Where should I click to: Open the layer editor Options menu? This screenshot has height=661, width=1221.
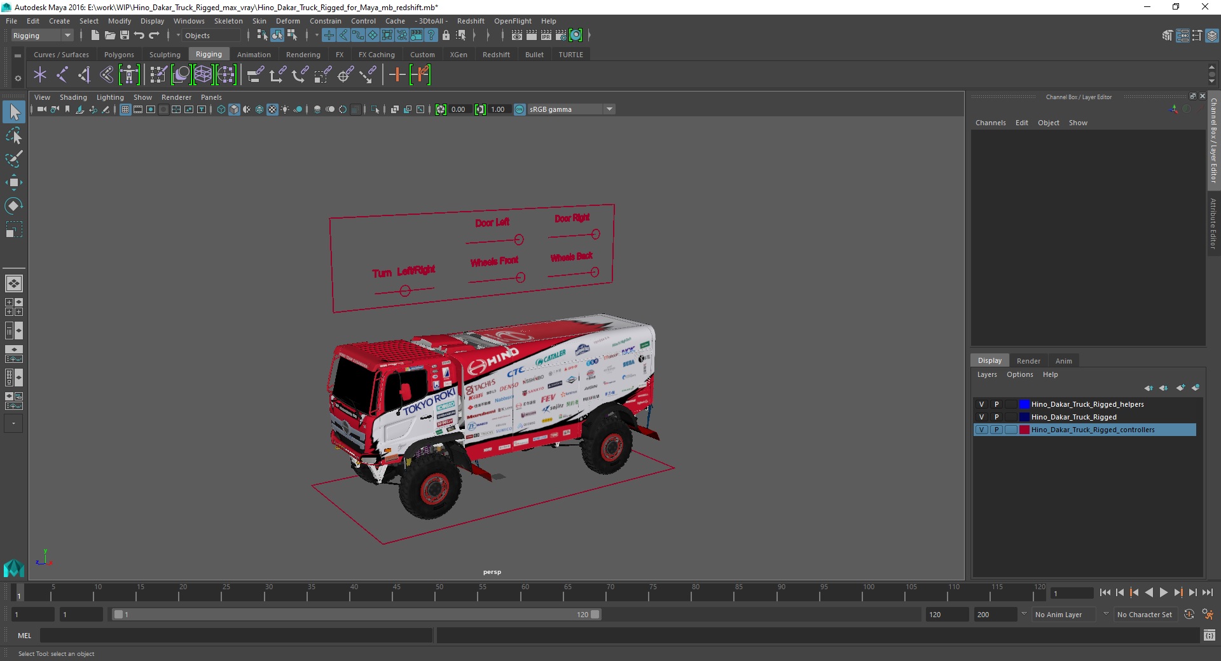click(x=1019, y=374)
